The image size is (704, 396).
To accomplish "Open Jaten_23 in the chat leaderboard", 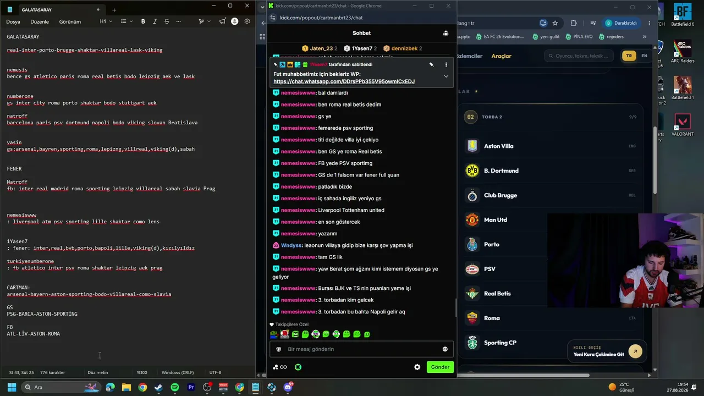I will point(320,48).
